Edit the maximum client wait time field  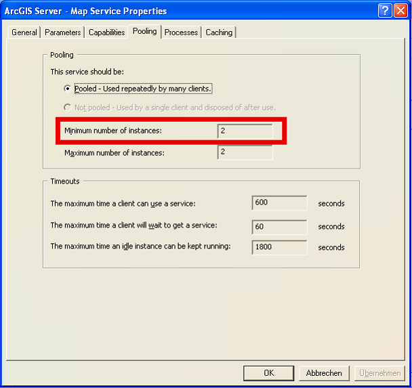click(279, 227)
